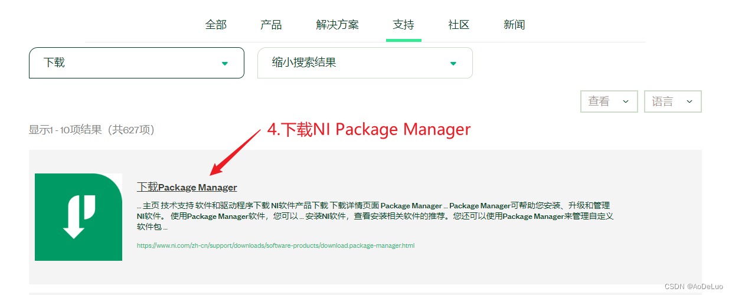Image resolution: width=732 pixels, height=295 pixels.
Task: Open the ni.com package-manager download URL
Action: point(276,245)
